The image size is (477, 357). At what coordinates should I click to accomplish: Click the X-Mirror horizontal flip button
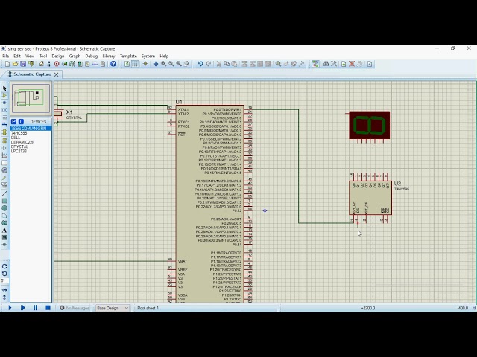(4, 290)
